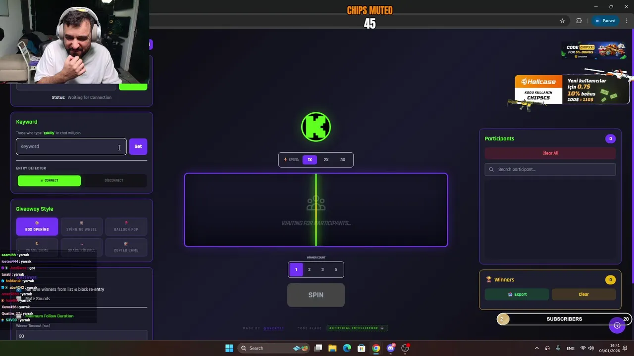Click Clear All participants
This screenshot has width=634, height=356.
(550, 153)
